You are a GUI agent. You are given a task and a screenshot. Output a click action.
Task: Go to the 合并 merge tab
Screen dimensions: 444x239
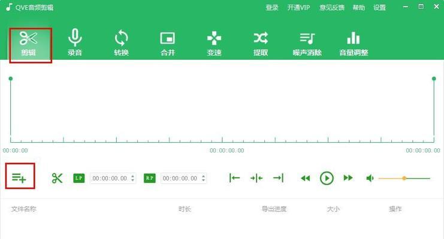pos(167,43)
